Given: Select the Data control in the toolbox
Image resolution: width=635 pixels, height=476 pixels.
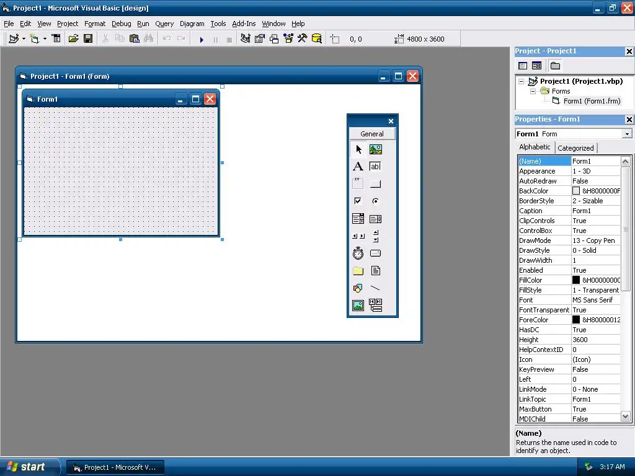Looking at the screenshot, I should pyautogui.click(x=375, y=305).
